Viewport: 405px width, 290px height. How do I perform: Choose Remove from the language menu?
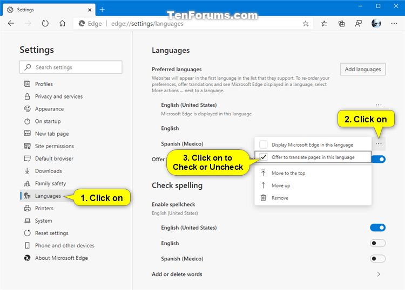313,198
